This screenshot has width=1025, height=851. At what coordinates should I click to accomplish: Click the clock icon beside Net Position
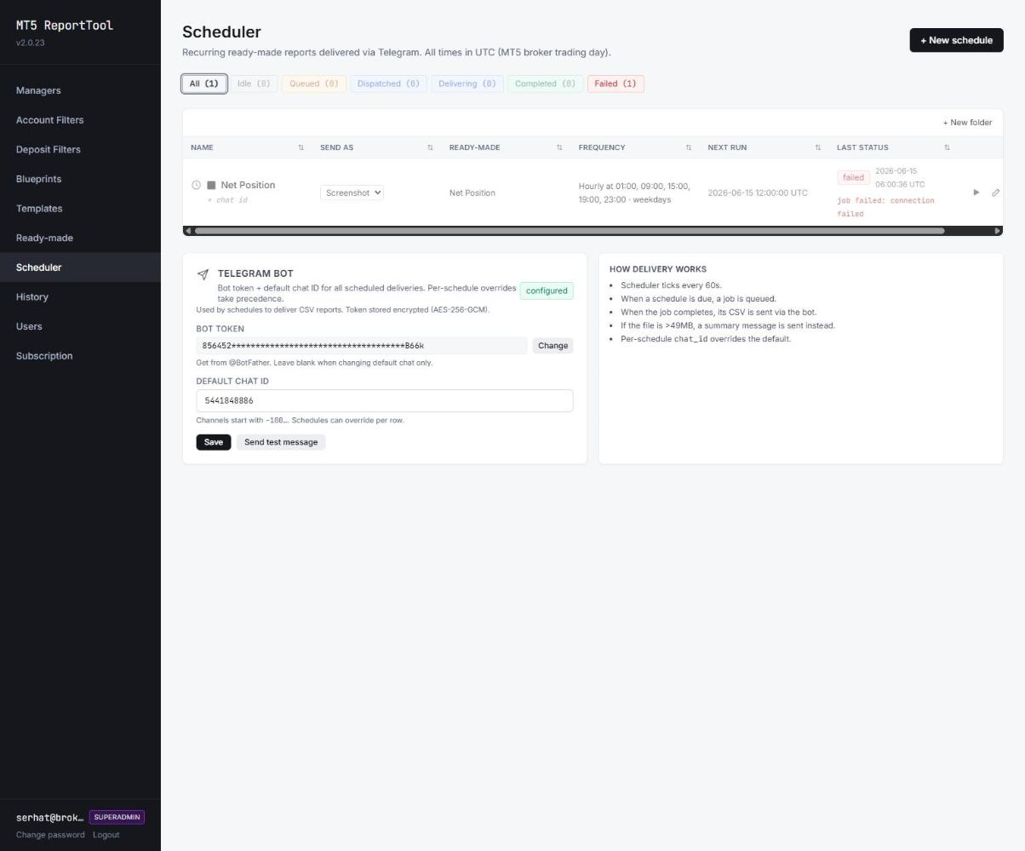point(196,185)
